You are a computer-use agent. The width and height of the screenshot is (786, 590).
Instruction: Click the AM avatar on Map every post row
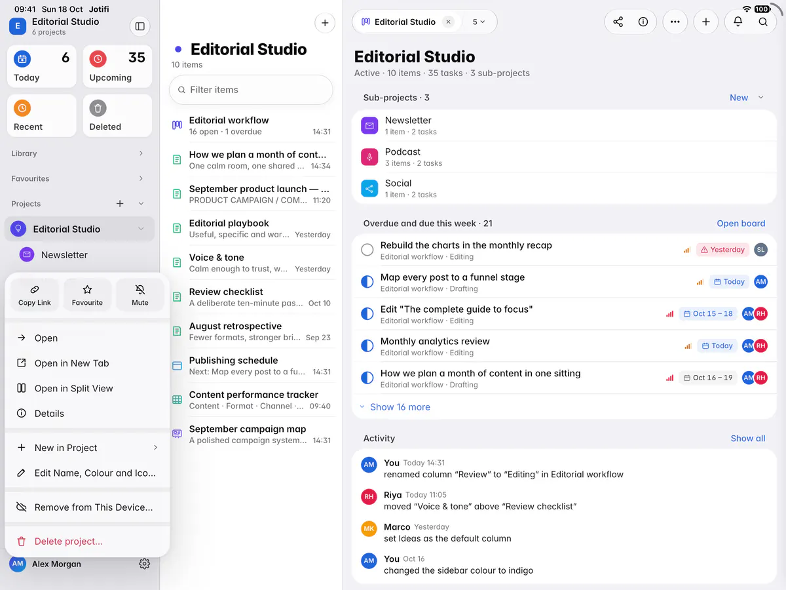(760, 282)
